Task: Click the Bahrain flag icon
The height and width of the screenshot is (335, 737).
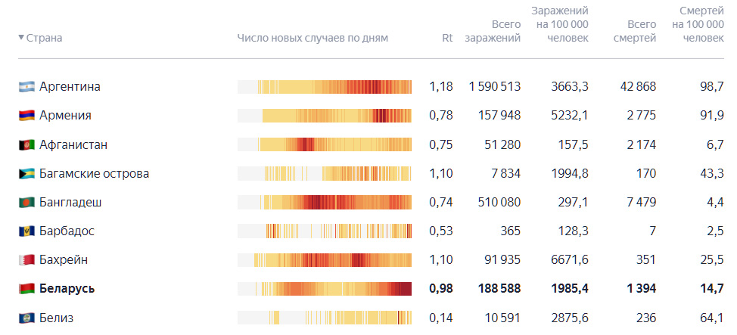Action: [26, 260]
